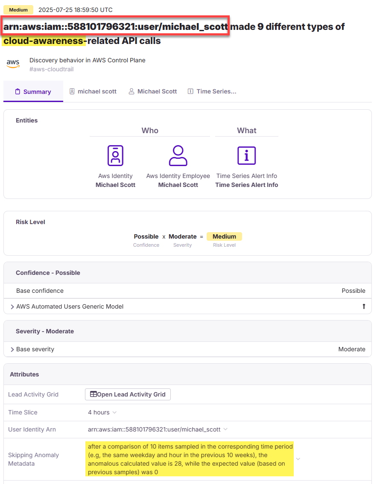Screen dimensions: 374x484
Task: Click the Summary tab clipboard icon
Action: coord(18,91)
